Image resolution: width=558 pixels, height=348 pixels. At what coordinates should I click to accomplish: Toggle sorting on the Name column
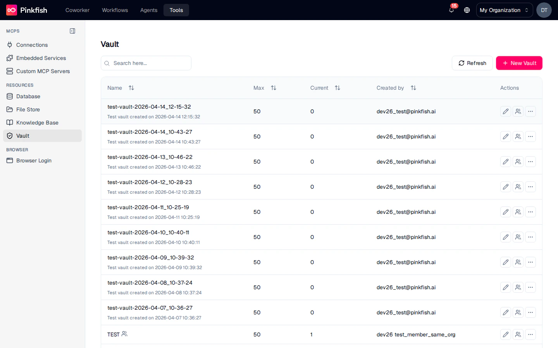pos(131,88)
